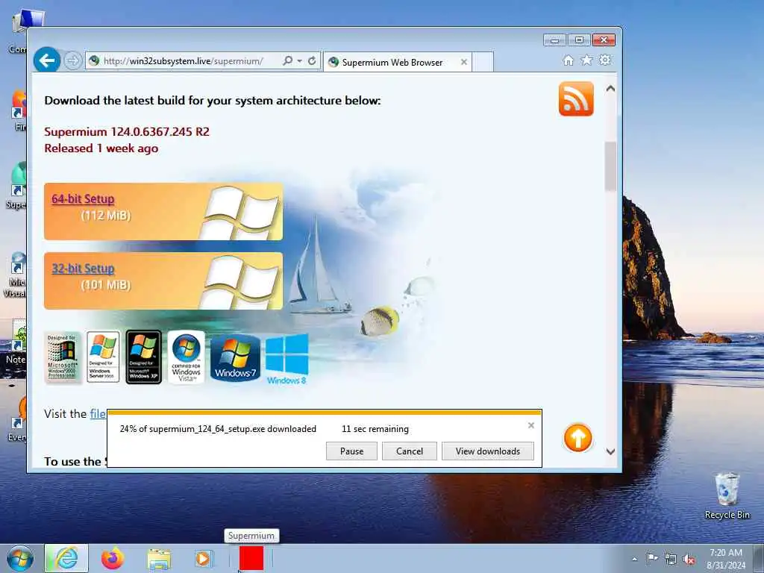Open Windows Media Player from the taskbar
The height and width of the screenshot is (573, 764).
pyautogui.click(x=203, y=559)
